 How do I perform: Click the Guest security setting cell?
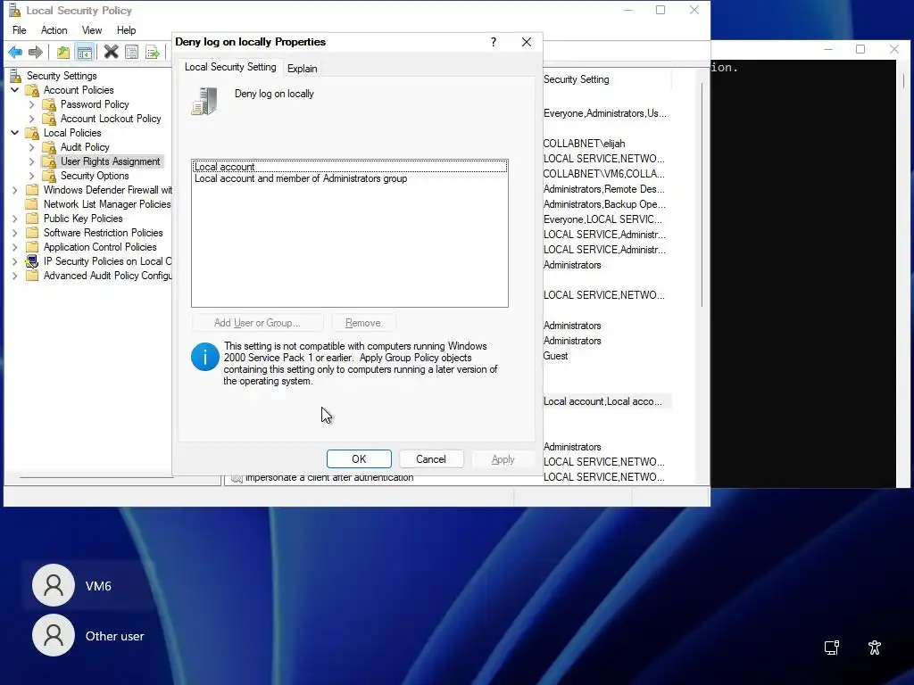tap(555, 355)
